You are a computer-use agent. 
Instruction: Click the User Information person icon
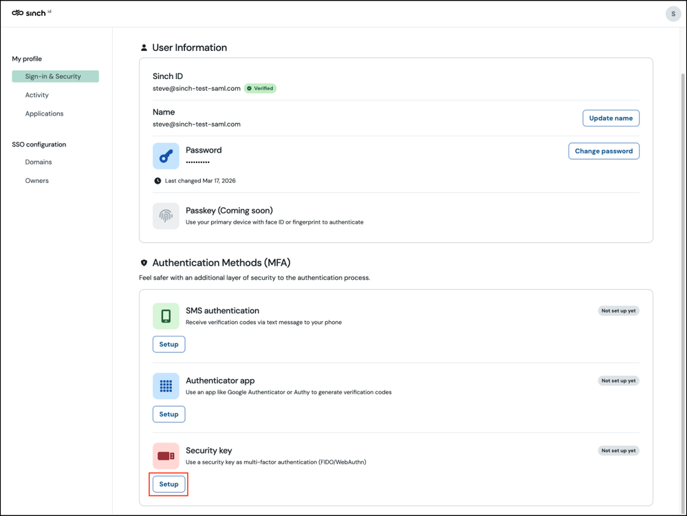[144, 47]
